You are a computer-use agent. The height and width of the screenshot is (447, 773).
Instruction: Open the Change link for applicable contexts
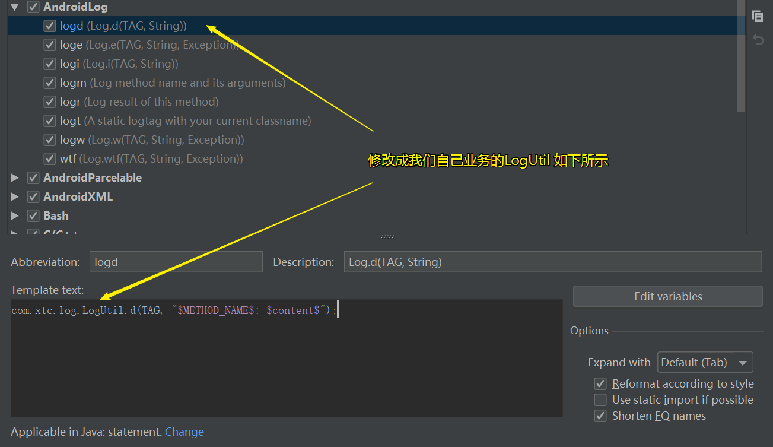(184, 432)
